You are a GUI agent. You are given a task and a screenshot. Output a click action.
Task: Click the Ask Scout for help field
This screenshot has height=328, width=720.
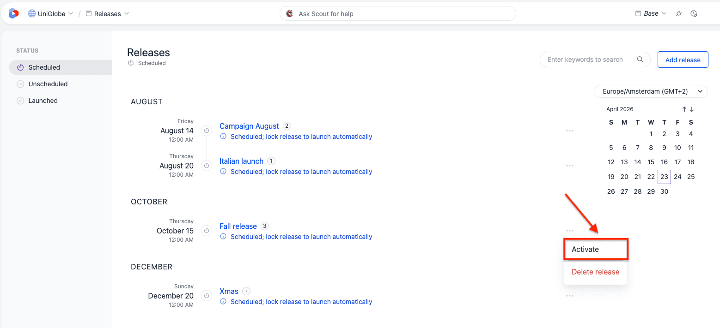(x=397, y=13)
